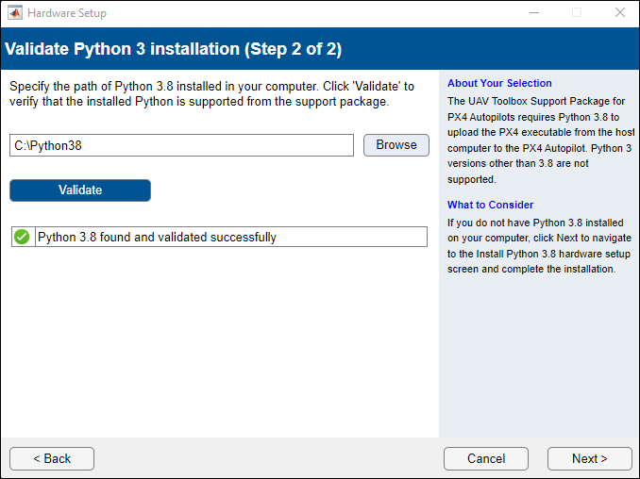Click the What to Consider heading
Image resolution: width=640 pixels, height=479 pixels.
pyautogui.click(x=490, y=205)
